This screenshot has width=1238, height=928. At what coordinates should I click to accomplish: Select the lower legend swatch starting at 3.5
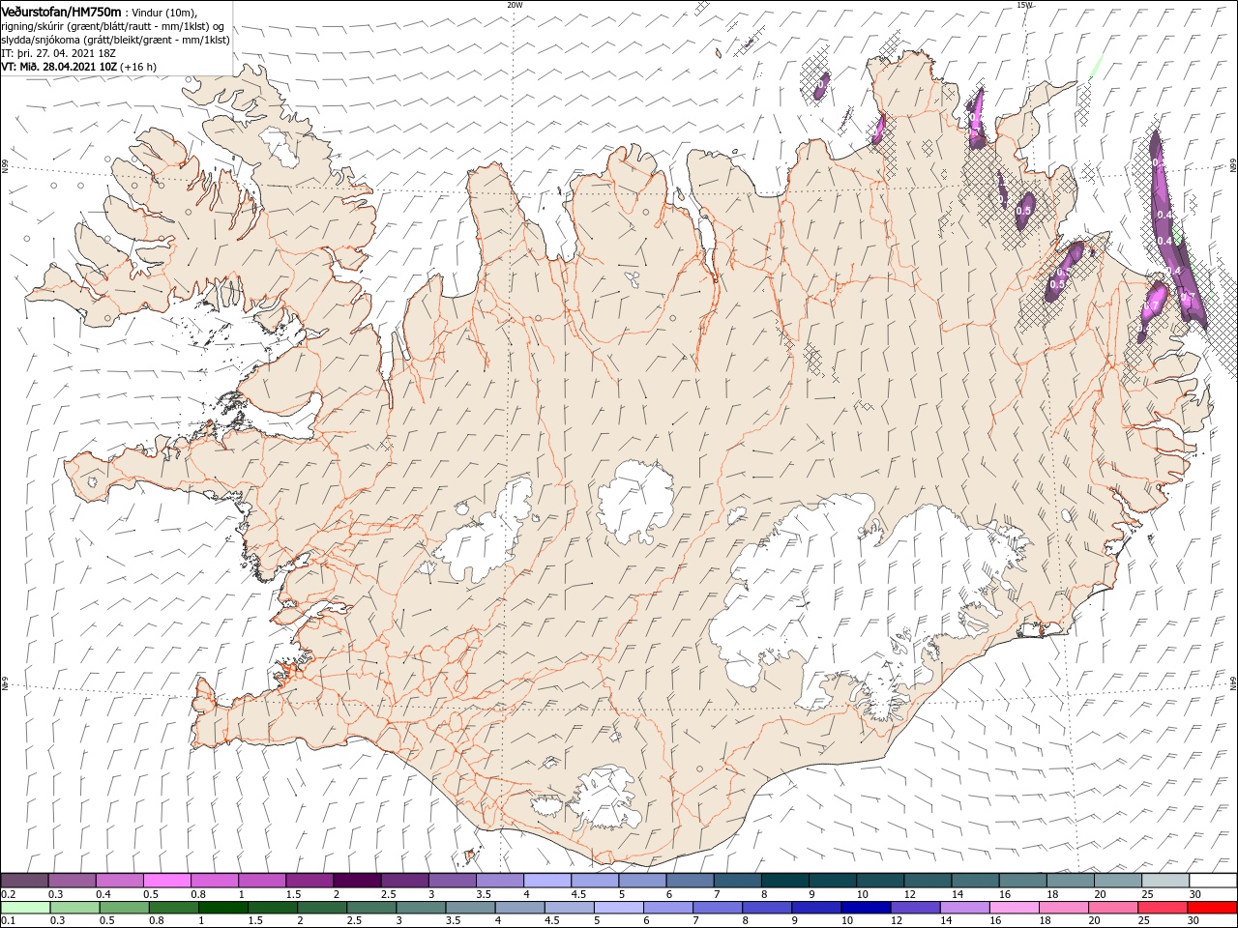pyautogui.click(x=469, y=908)
